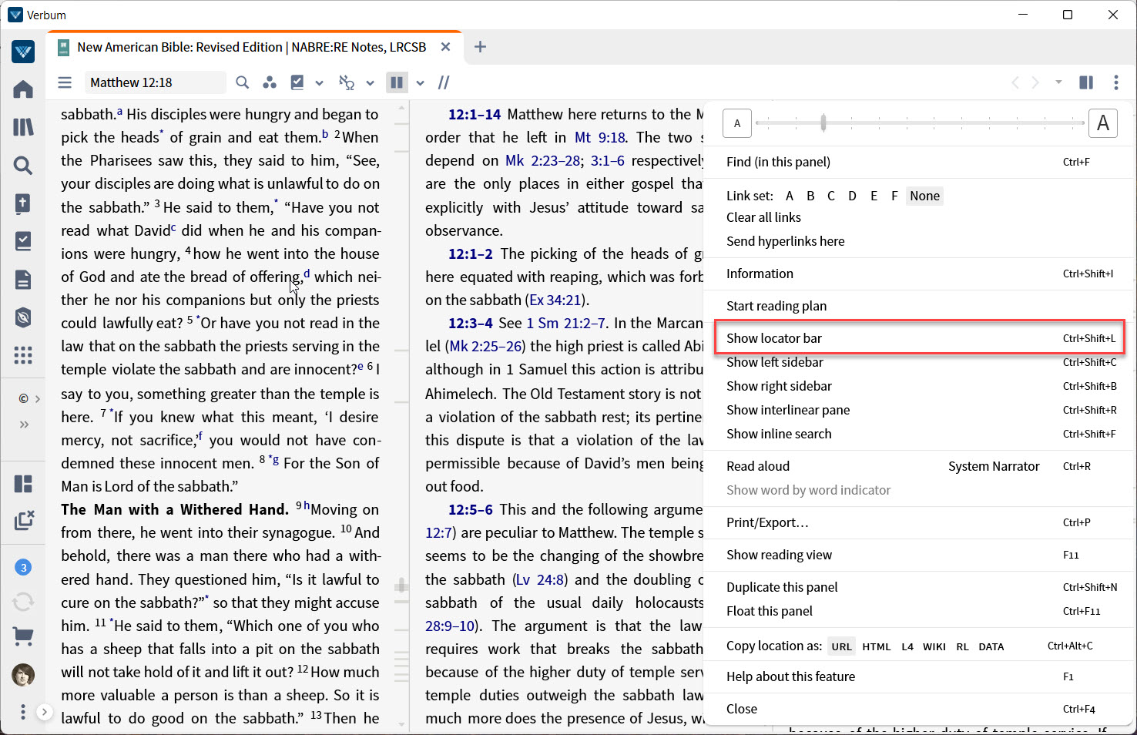Screen dimensions: 1137x735
Task: Go back with the left arrow
Action: [x=1015, y=82]
